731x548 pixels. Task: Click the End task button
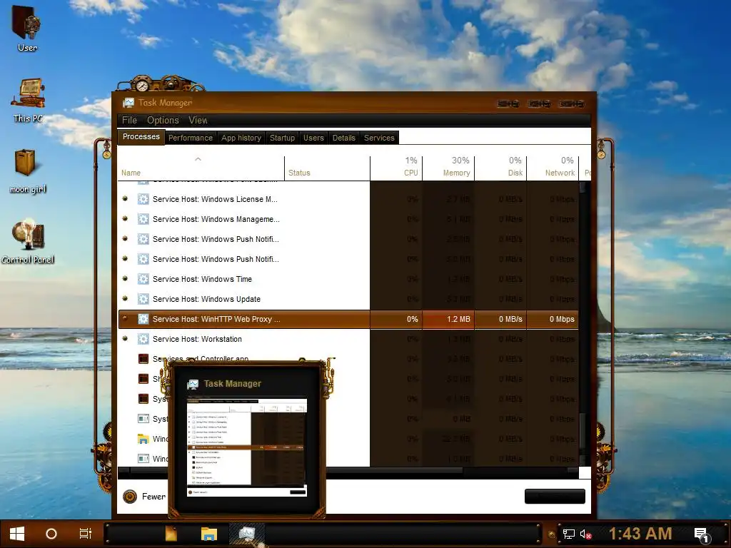(555, 497)
